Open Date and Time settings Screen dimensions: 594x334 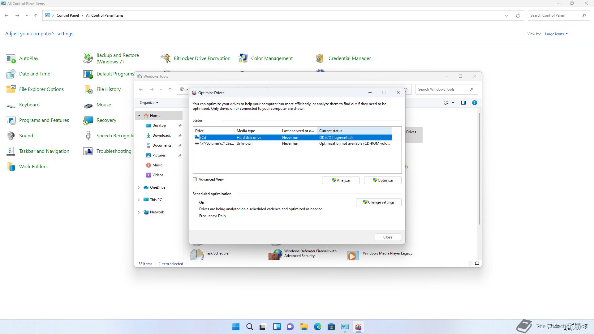tap(28, 74)
